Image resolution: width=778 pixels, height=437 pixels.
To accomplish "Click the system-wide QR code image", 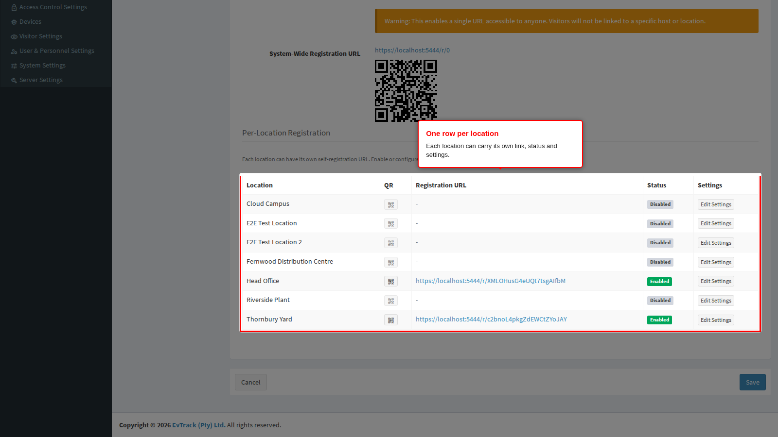I will (x=406, y=90).
